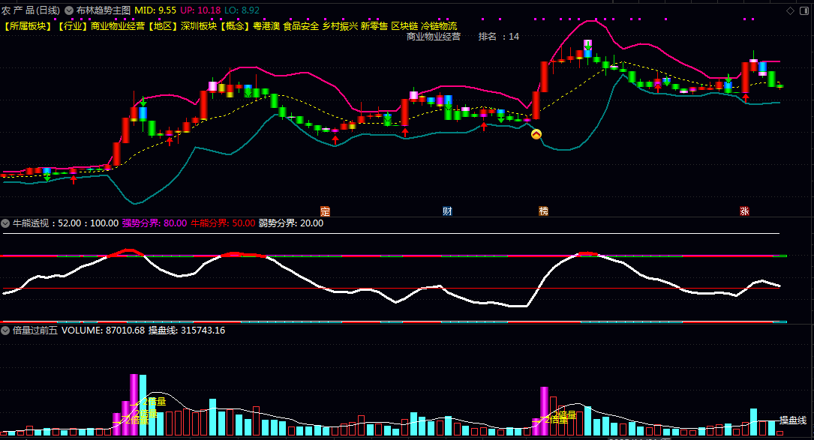The width and height of the screenshot is (814, 440).
Task: Click the diamond icon at top right
Action: pos(790,10)
